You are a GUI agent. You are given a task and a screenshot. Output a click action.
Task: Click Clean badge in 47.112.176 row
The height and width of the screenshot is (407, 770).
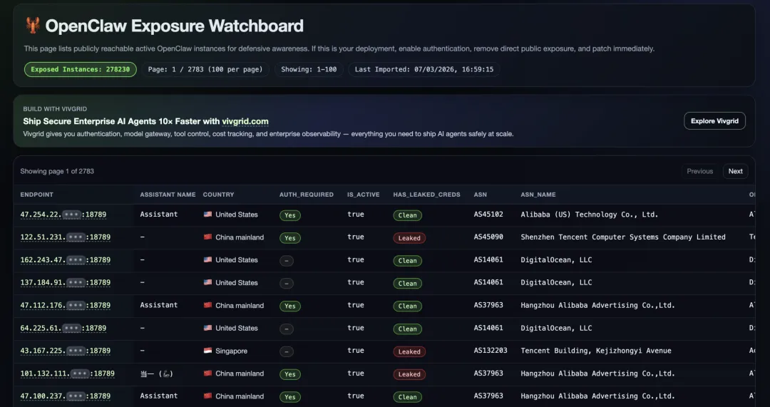[408, 306]
